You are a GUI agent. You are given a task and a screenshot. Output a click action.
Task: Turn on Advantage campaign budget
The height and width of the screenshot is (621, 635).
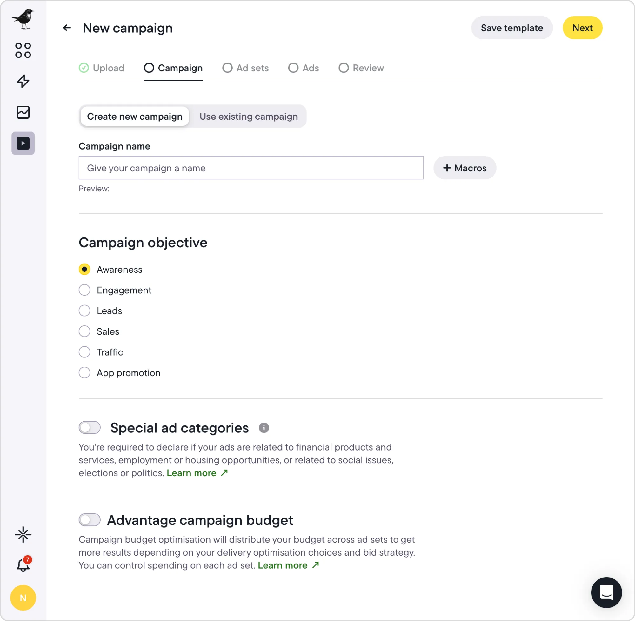pos(90,520)
